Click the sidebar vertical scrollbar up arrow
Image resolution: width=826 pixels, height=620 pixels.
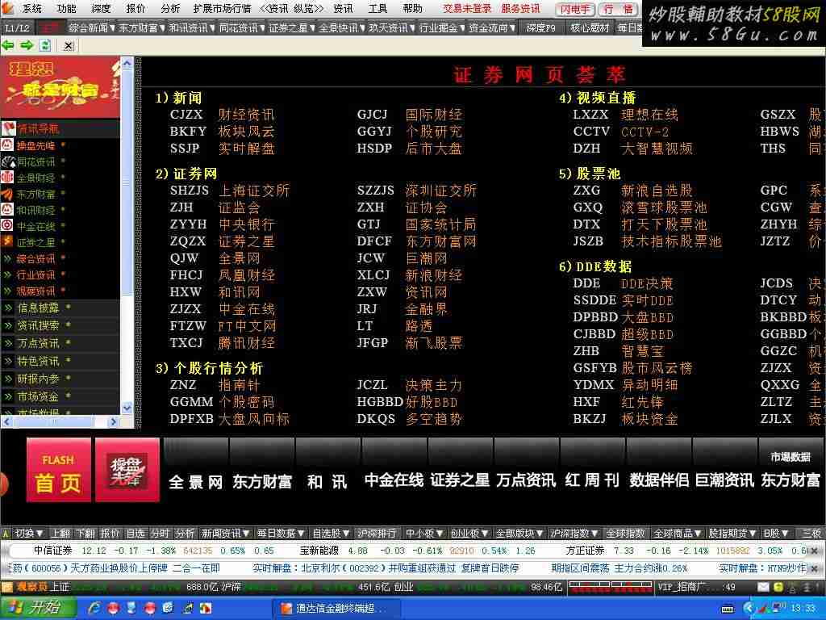click(x=127, y=63)
